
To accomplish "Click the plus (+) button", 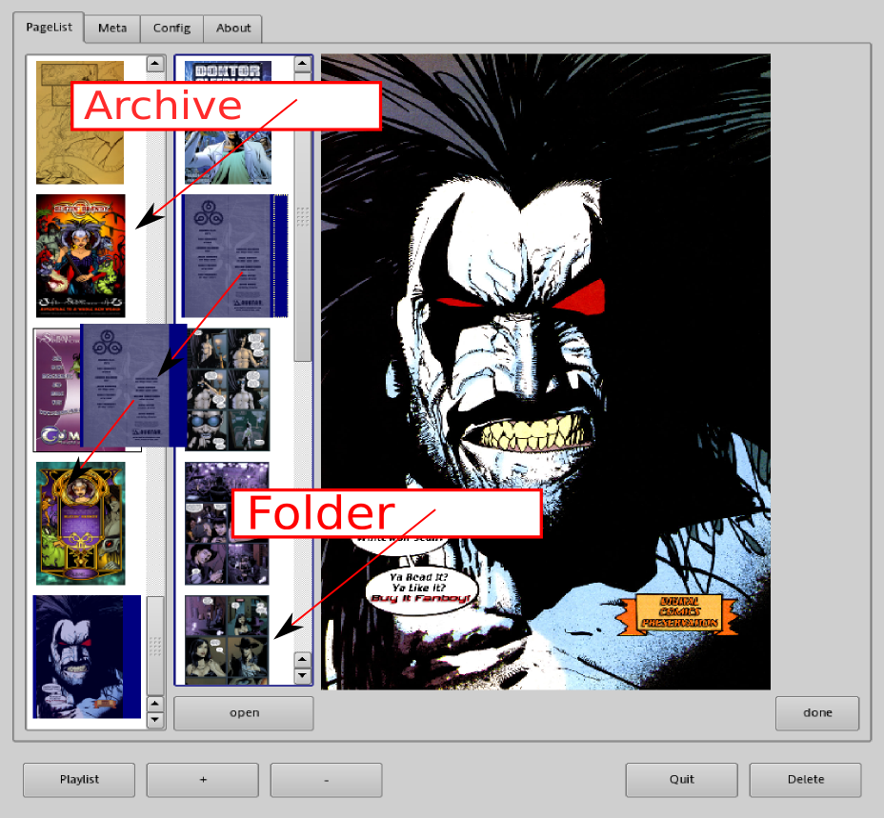I will point(203,780).
